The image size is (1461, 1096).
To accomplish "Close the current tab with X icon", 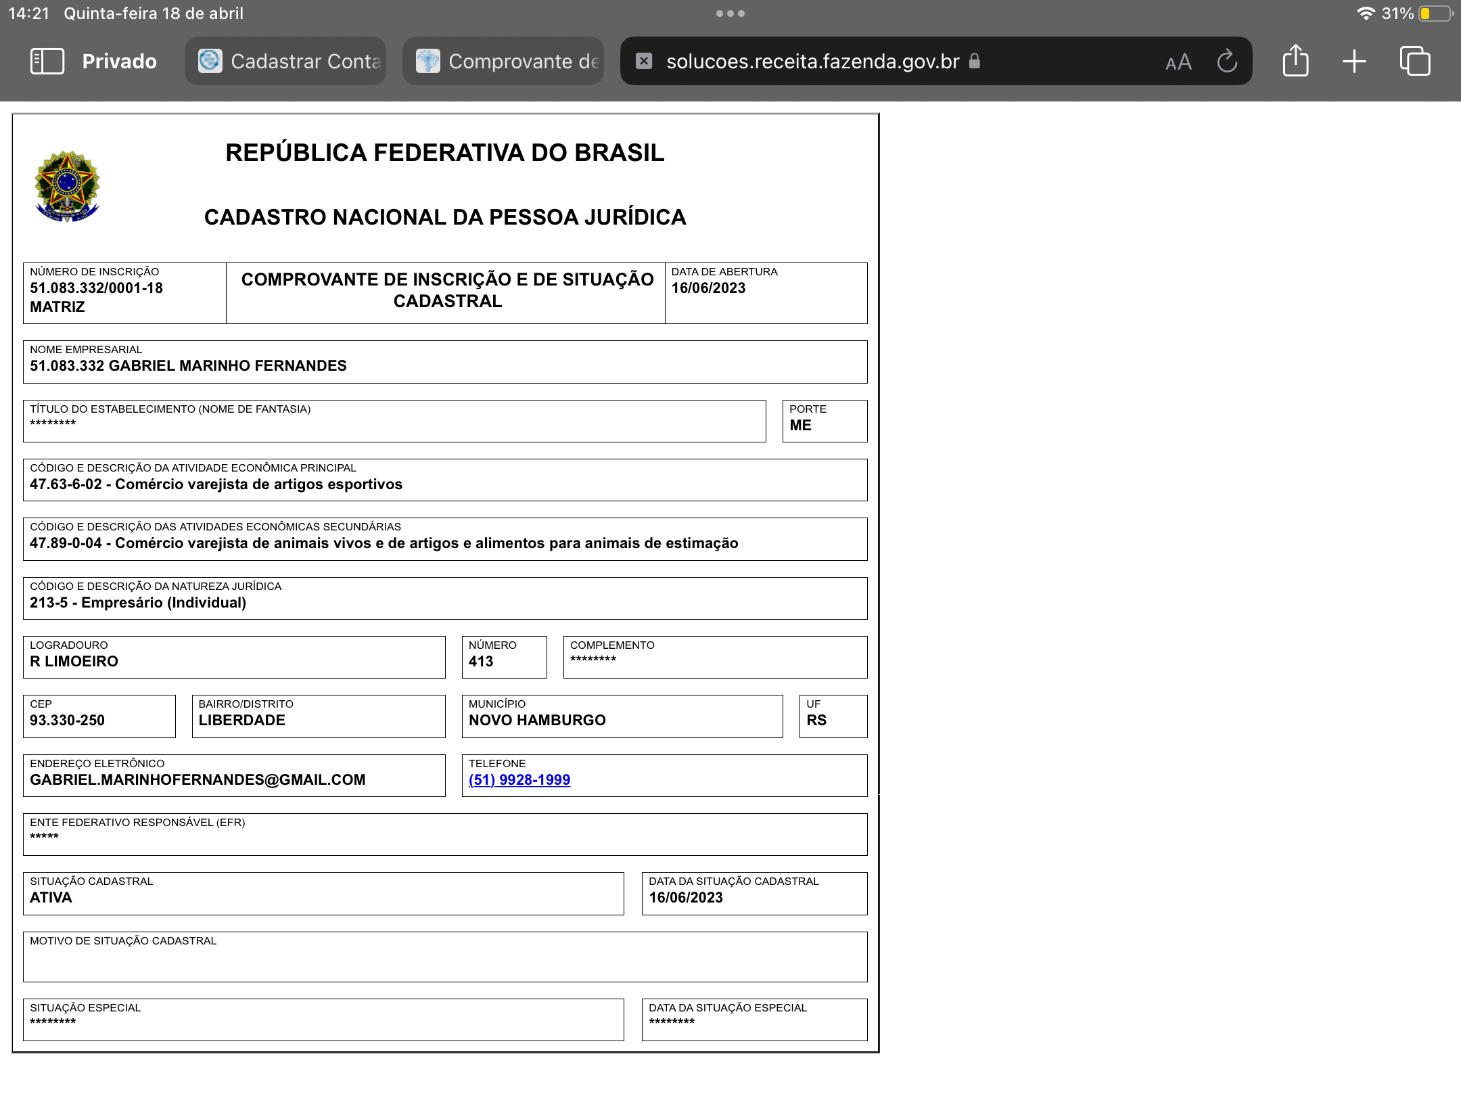I will pos(644,62).
